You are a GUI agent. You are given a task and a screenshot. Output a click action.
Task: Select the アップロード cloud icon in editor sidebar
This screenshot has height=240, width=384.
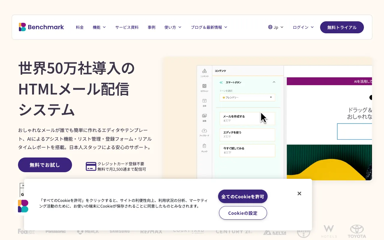point(204,130)
